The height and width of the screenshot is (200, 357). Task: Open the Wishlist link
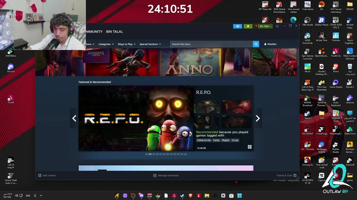(x=270, y=44)
